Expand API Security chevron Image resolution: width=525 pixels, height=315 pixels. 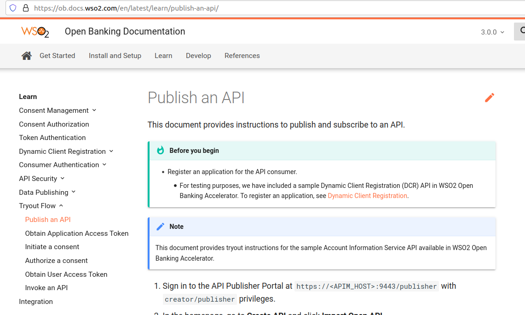coord(62,178)
